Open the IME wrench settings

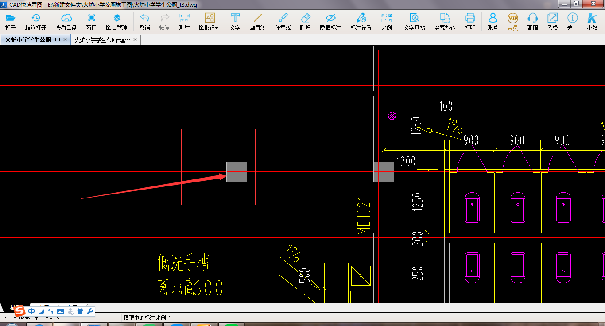(90, 311)
